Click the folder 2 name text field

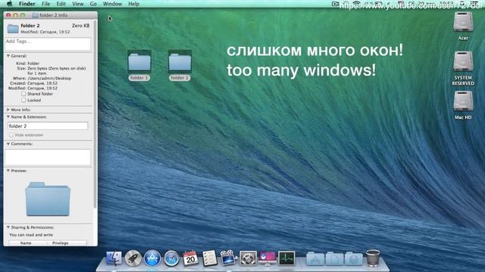coord(48,126)
